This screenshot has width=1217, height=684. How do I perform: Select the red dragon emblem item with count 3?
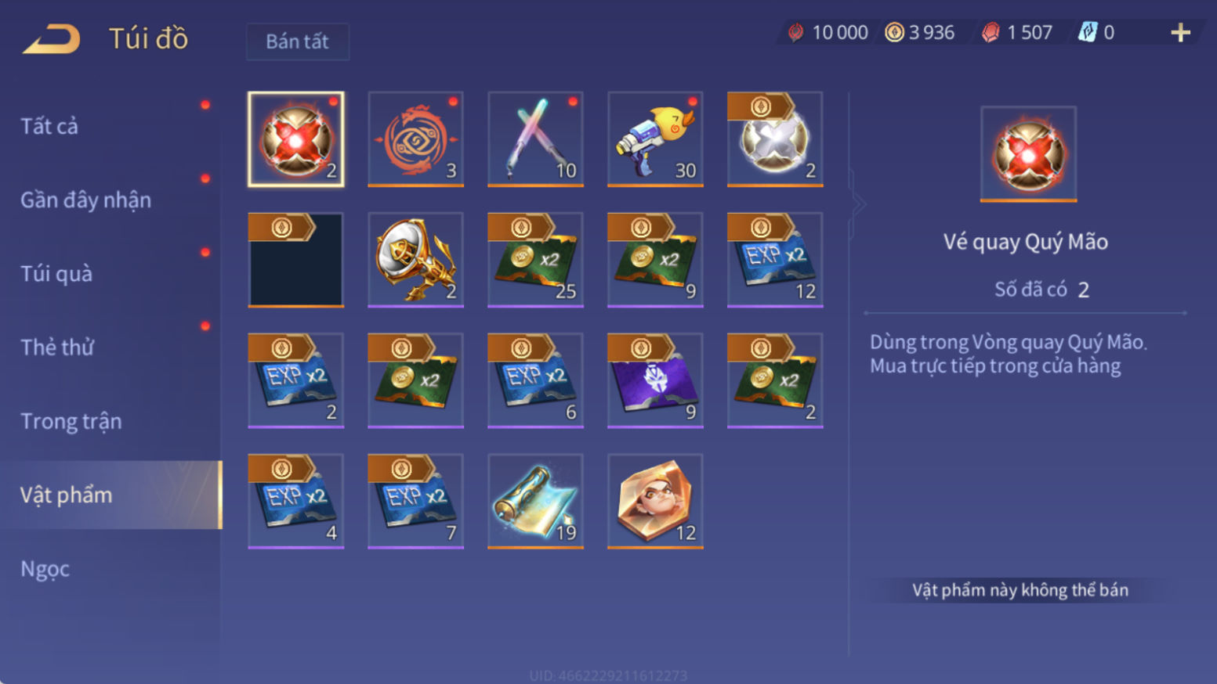coord(415,139)
